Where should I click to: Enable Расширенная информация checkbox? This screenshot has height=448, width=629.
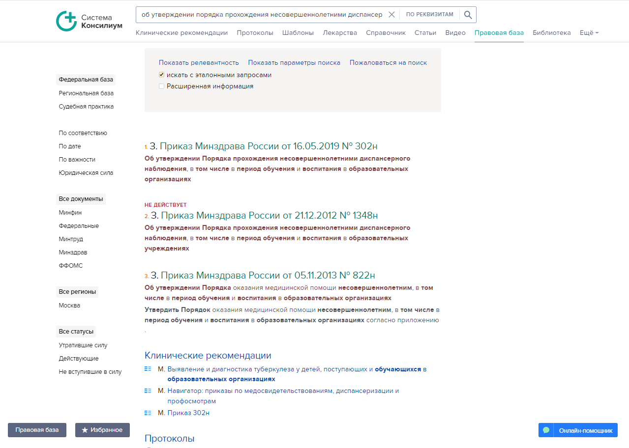coord(161,86)
